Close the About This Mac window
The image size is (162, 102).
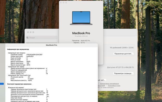(x=61, y=3)
